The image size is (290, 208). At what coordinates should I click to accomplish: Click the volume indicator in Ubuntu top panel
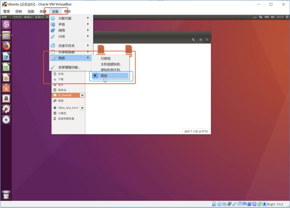272,17
